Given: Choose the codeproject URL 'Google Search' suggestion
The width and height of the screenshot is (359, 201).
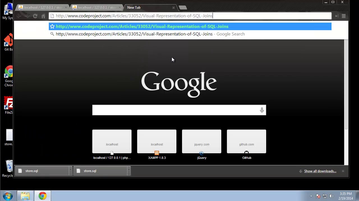Looking at the screenshot, I should (x=190, y=34).
